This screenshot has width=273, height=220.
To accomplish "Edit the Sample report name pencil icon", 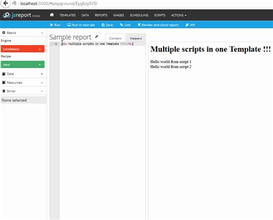I will [97, 36].
